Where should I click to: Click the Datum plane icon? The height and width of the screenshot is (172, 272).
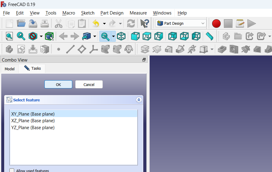tap(82, 49)
